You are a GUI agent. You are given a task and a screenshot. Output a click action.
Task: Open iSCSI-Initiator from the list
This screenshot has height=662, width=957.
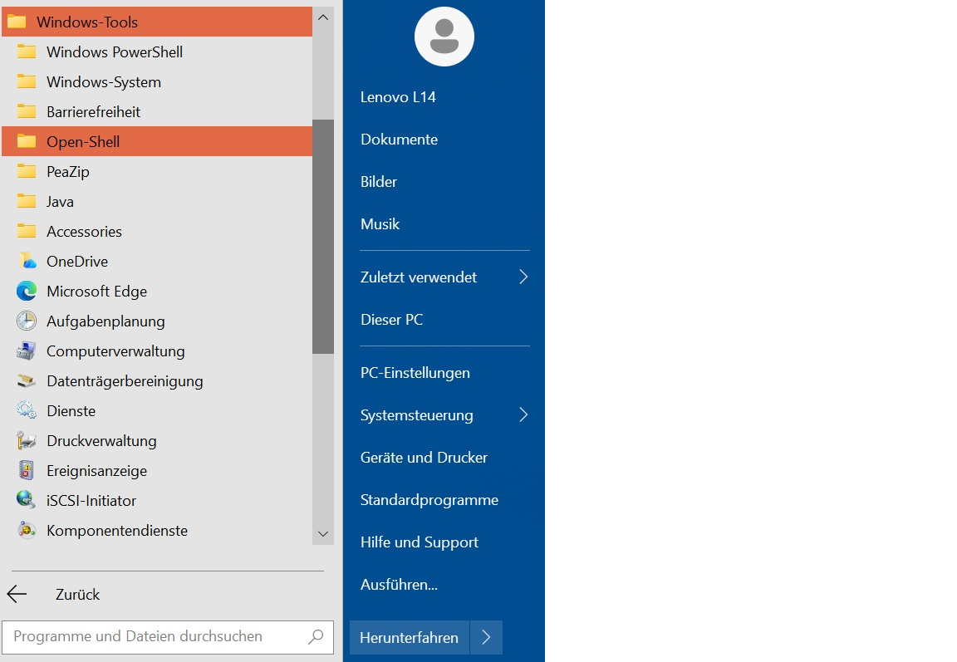[157, 500]
